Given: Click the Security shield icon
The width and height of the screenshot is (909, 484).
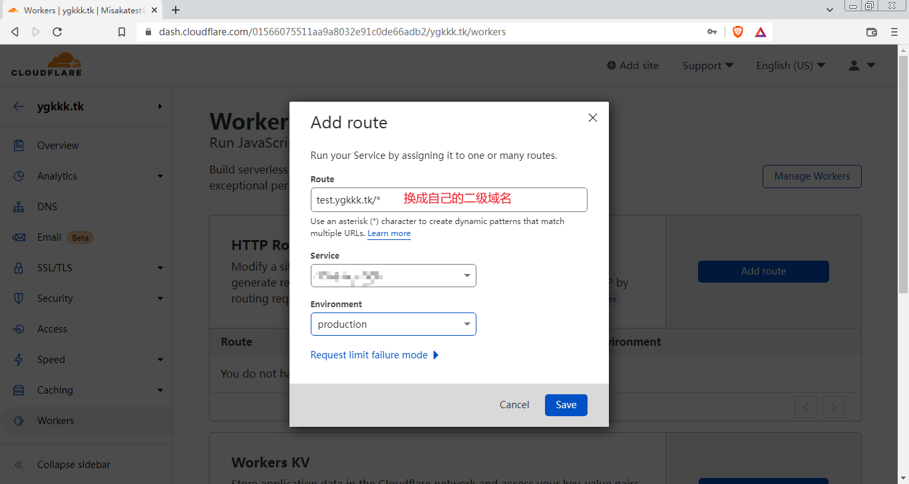Looking at the screenshot, I should pyautogui.click(x=19, y=299).
